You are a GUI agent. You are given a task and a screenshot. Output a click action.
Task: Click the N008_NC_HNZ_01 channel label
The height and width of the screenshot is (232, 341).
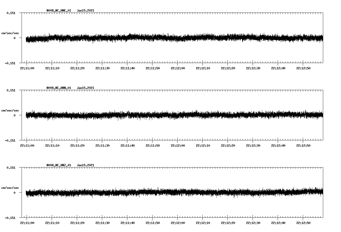tap(58, 165)
